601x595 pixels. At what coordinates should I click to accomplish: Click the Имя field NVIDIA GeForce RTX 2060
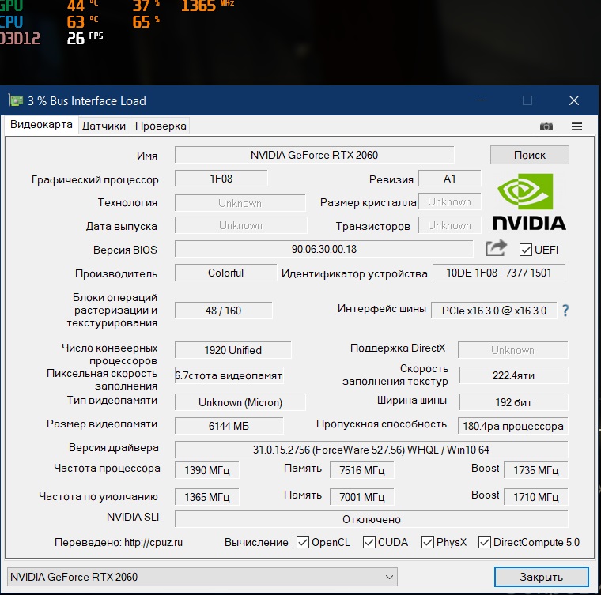[314, 155]
